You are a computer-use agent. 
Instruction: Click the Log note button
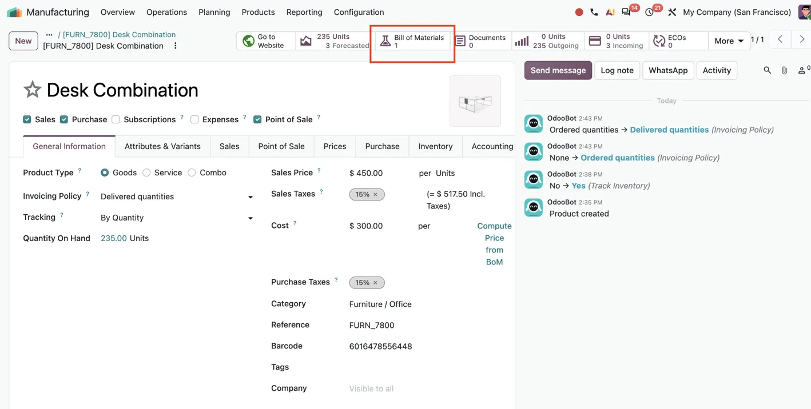click(x=617, y=70)
